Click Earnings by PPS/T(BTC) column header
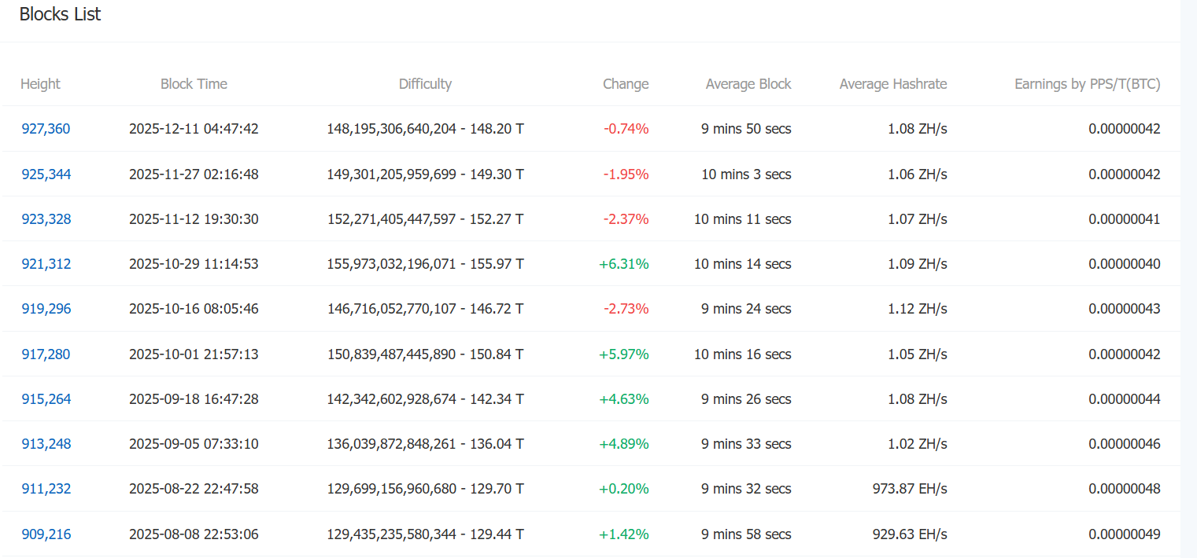Screen dimensions: 1197x558 click(x=1087, y=84)
